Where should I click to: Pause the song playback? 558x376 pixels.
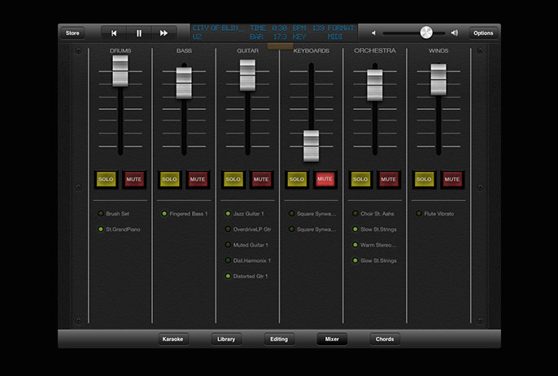coord(139,33)
